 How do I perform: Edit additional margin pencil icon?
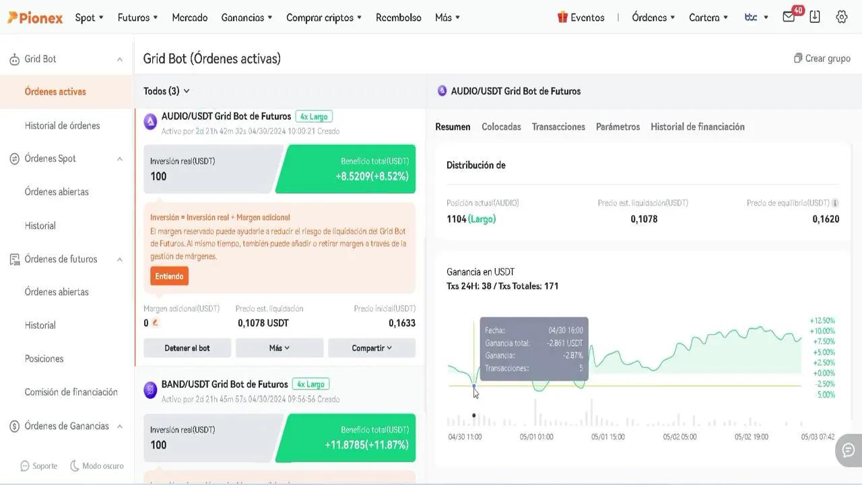point(156,323)
